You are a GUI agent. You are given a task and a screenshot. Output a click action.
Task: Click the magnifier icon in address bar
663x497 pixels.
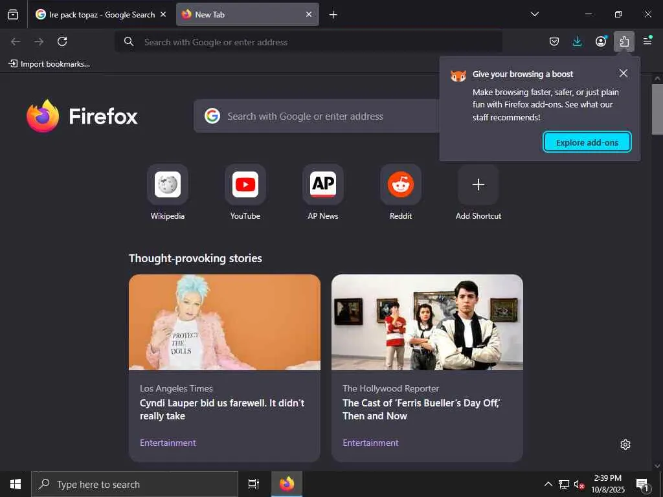click(x=129, y=41)
